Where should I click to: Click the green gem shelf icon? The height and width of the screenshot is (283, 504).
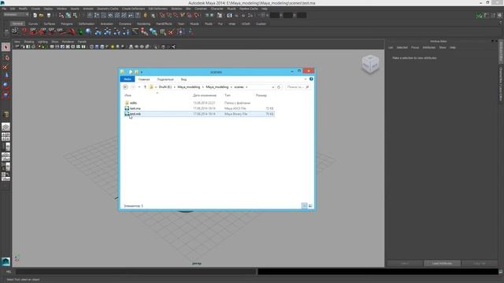(80, 31)
